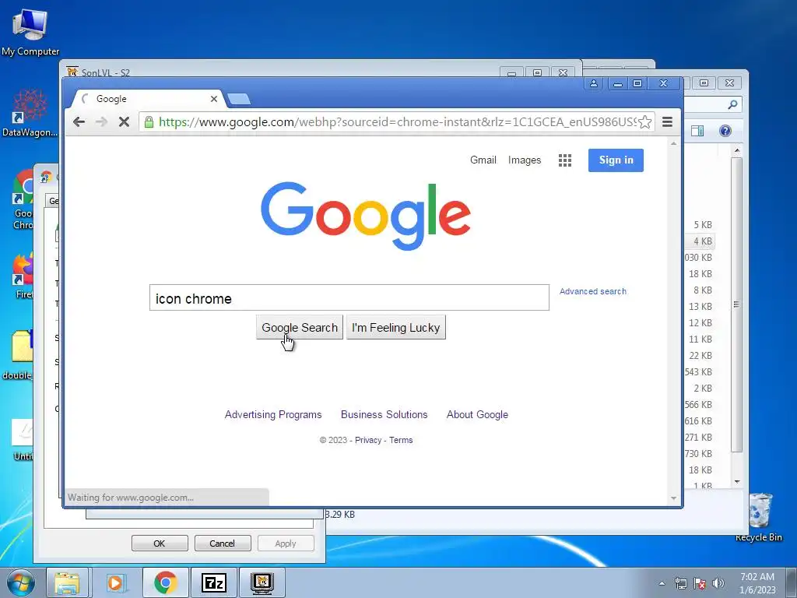Image resolution: width=797 pixels, height=598 pixels.
Task: Click the Chrome address bar URL
Action: (x=397, y=122)
